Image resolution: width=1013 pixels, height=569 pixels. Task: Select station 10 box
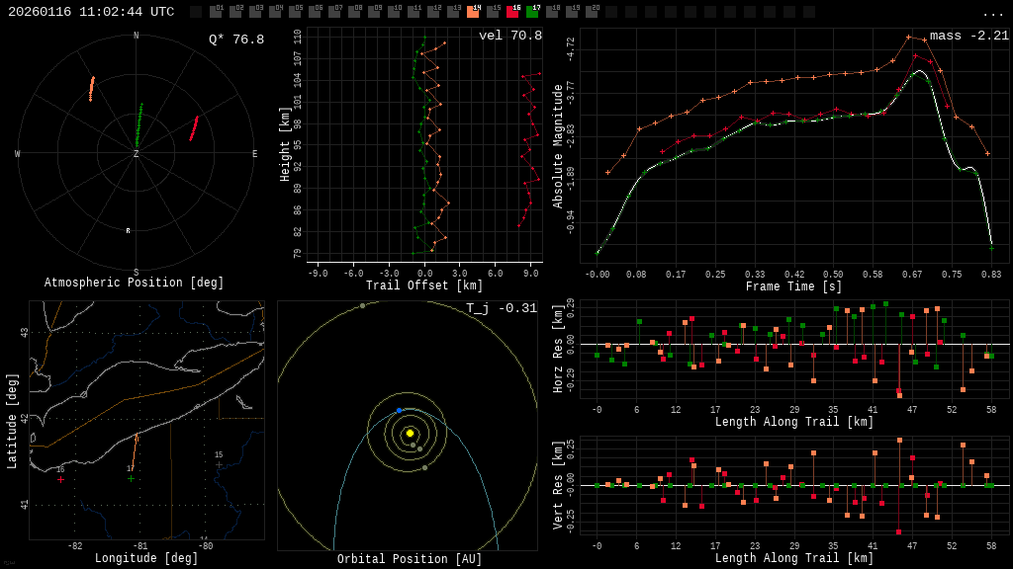click(394, 12)
